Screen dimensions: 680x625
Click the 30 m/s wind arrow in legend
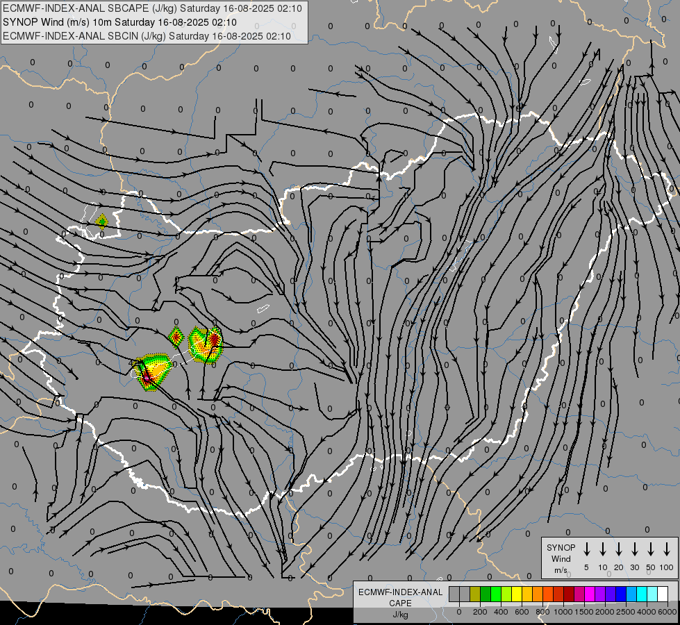(634, 549)
